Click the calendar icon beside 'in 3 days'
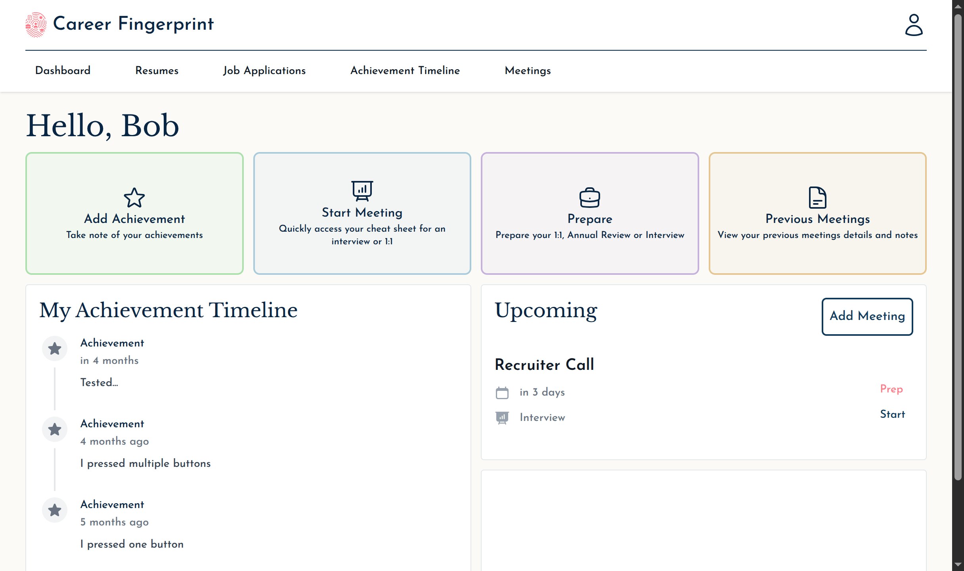Screen dimensions: 964x571 pyautogui.click(x=502, y=392)
